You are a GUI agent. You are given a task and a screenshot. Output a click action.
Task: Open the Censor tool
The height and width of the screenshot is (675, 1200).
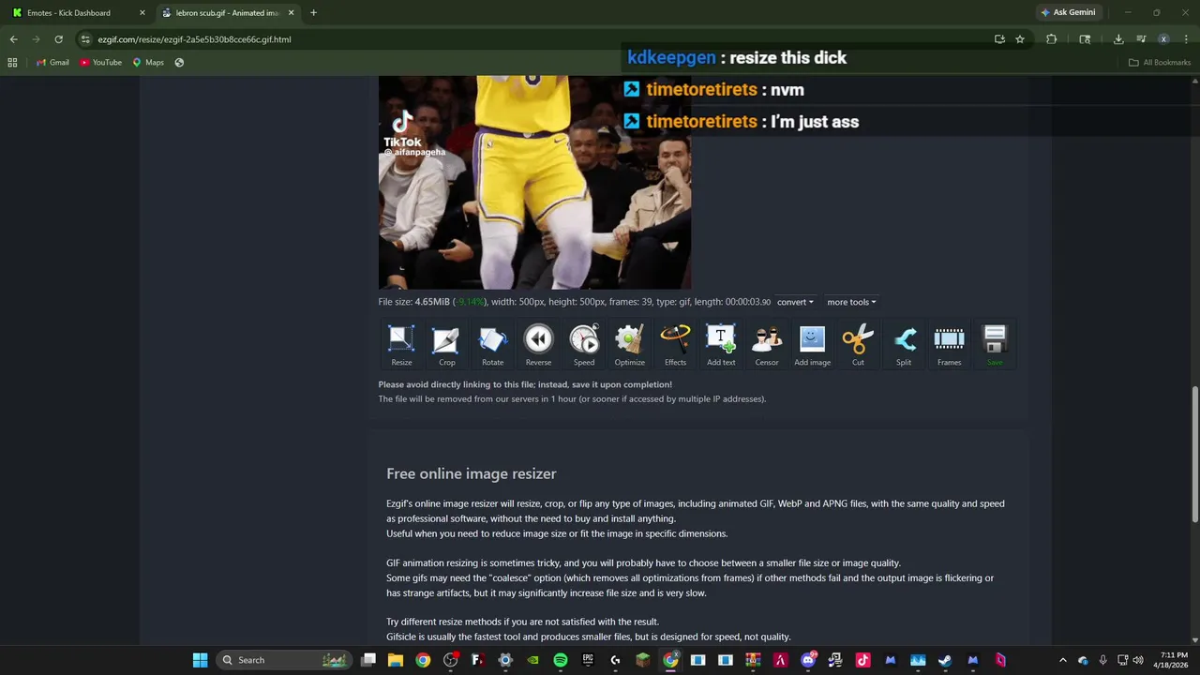pos(767,345)
